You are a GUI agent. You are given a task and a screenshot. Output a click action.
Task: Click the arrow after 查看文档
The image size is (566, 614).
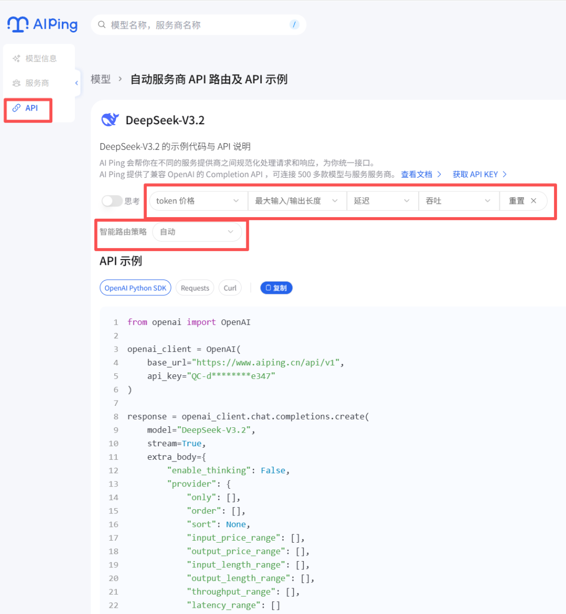click(x=439, y=174)
